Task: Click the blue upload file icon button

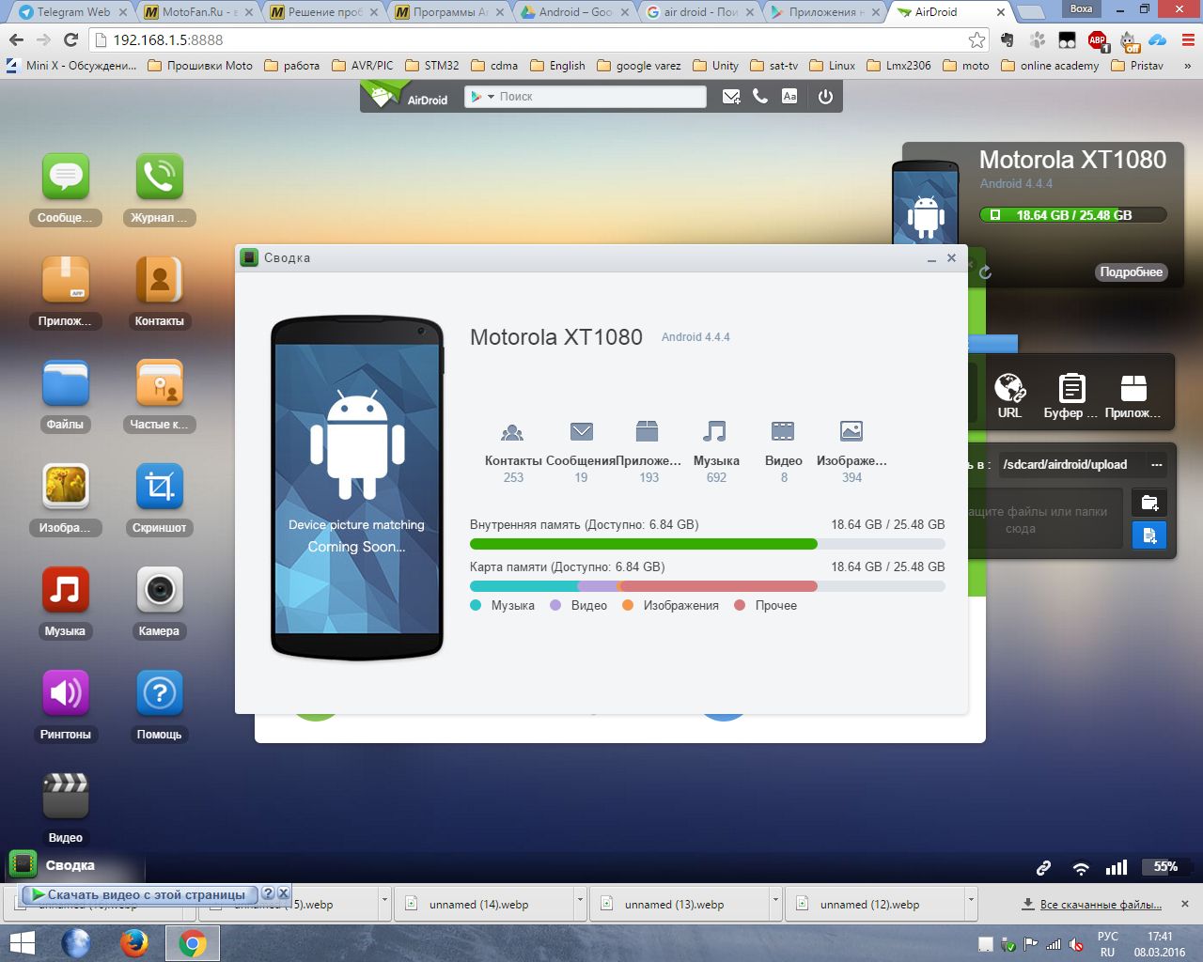Action: point(1148,535)
